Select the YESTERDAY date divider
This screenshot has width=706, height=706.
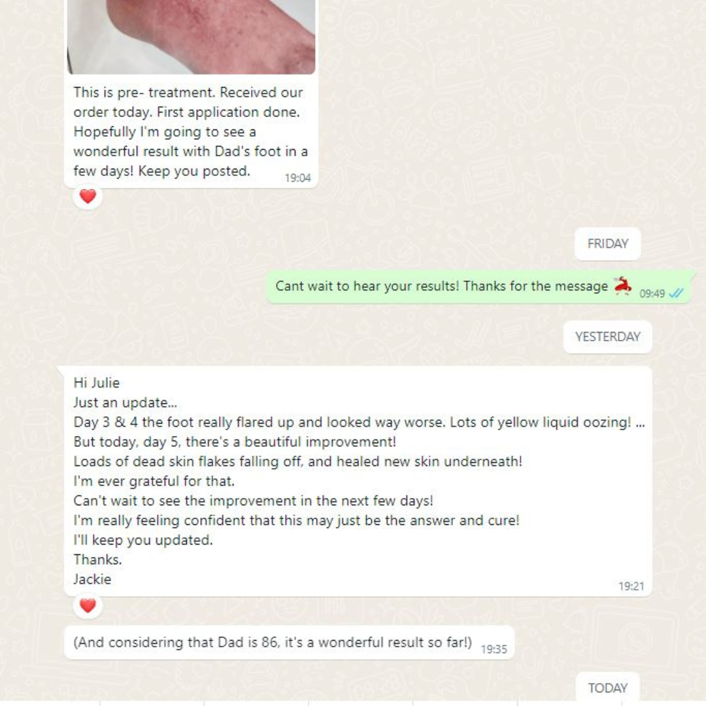pyautogui.click(x=607, y=337)
